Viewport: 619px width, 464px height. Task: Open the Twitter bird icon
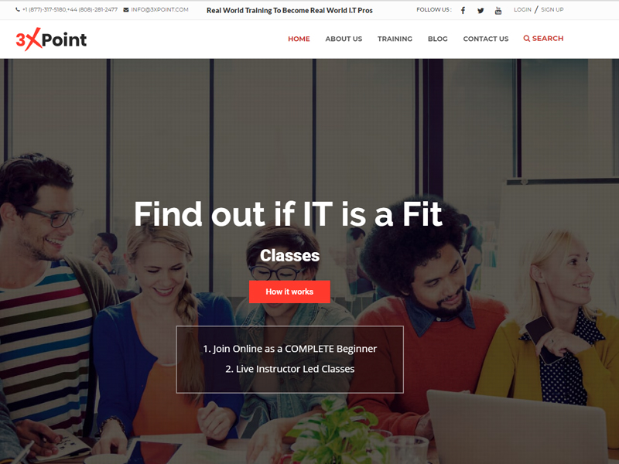point(480,11)
